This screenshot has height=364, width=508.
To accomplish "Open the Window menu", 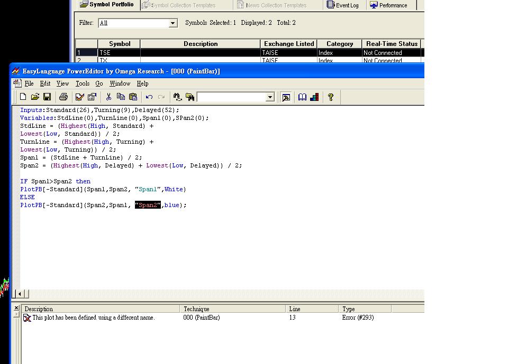I will point(120,83).
